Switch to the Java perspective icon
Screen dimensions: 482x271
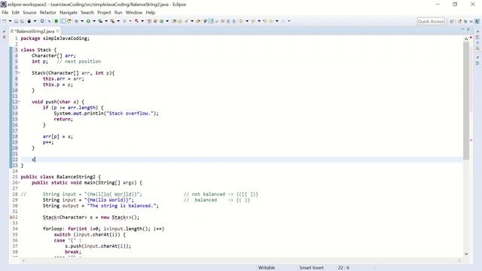pyautogui.click(x=477, y=22)
